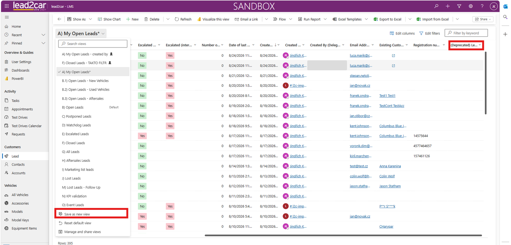This screenshot has width=511, height=245.
Task: Click the New button
Action: tap(133, 19)
